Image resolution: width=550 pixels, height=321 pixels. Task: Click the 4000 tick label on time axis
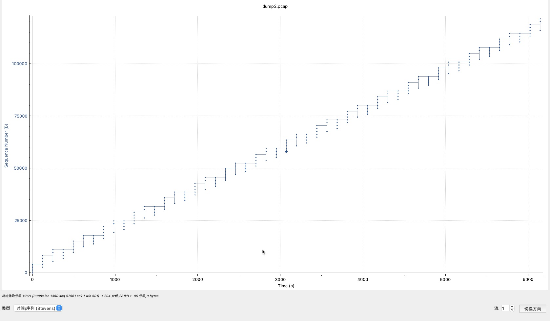[x=363, y=279]
